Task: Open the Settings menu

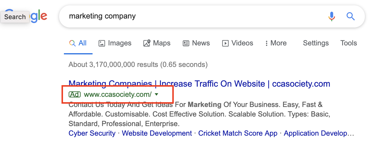Action: click(x=316, y=43)
